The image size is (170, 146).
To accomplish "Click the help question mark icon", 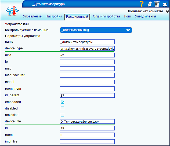I will coord(142,4).
